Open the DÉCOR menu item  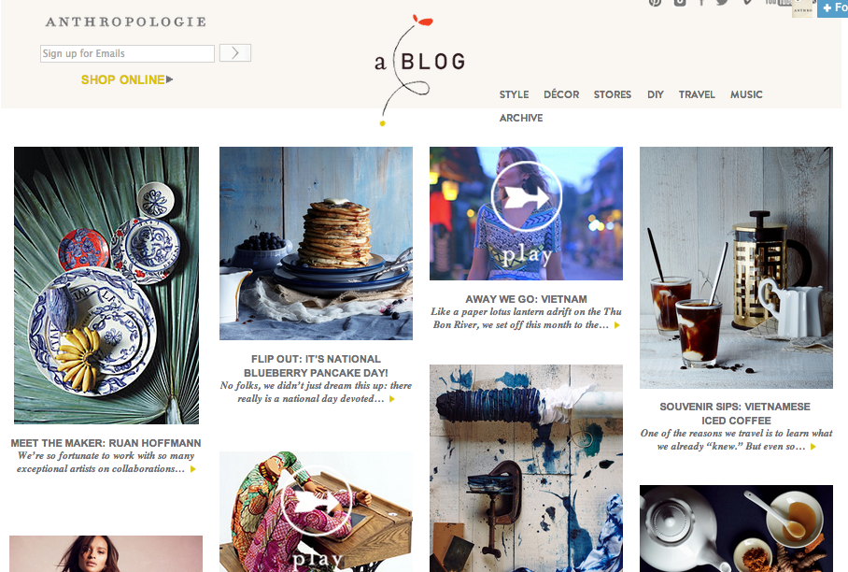[x=561, y=94]
